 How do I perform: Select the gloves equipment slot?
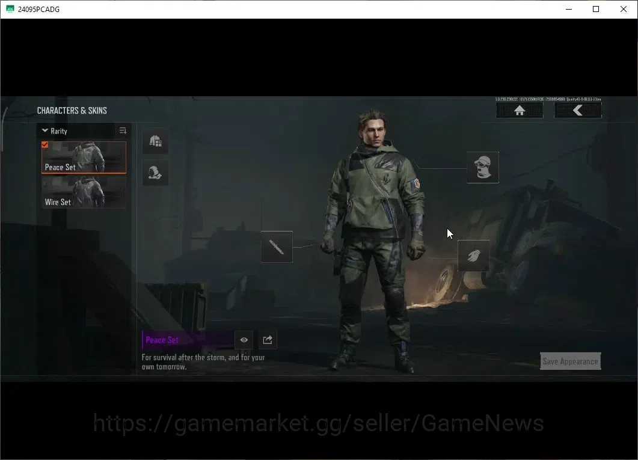(474, 256)
